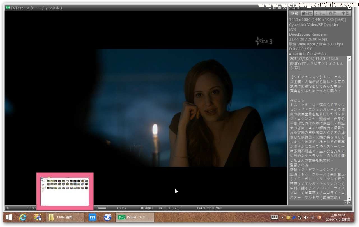Click the pink-bordered taskbar preview thumbnail
The height and width of the screenshot is (227, 359).
click(x=65, y=191)
